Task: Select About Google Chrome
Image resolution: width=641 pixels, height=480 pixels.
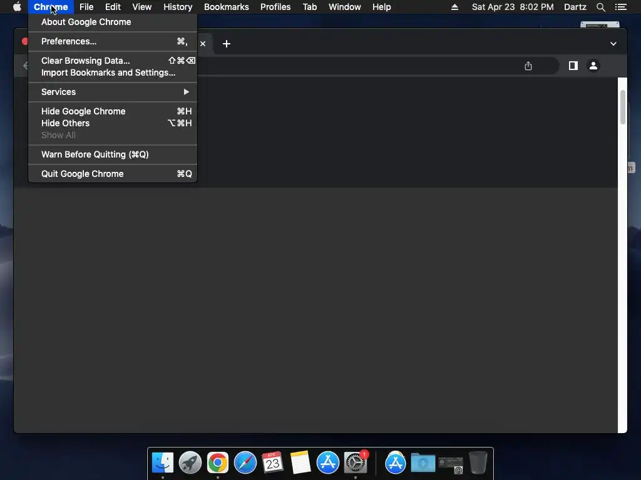Action: click(113, 22)
